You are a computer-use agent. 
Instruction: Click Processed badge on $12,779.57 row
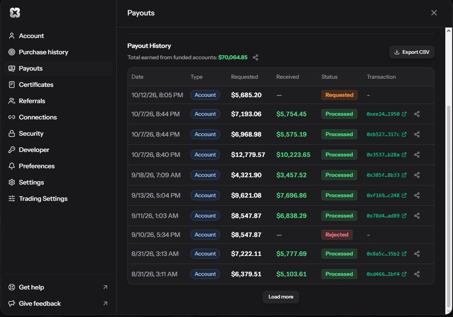(x=339, y=155)
